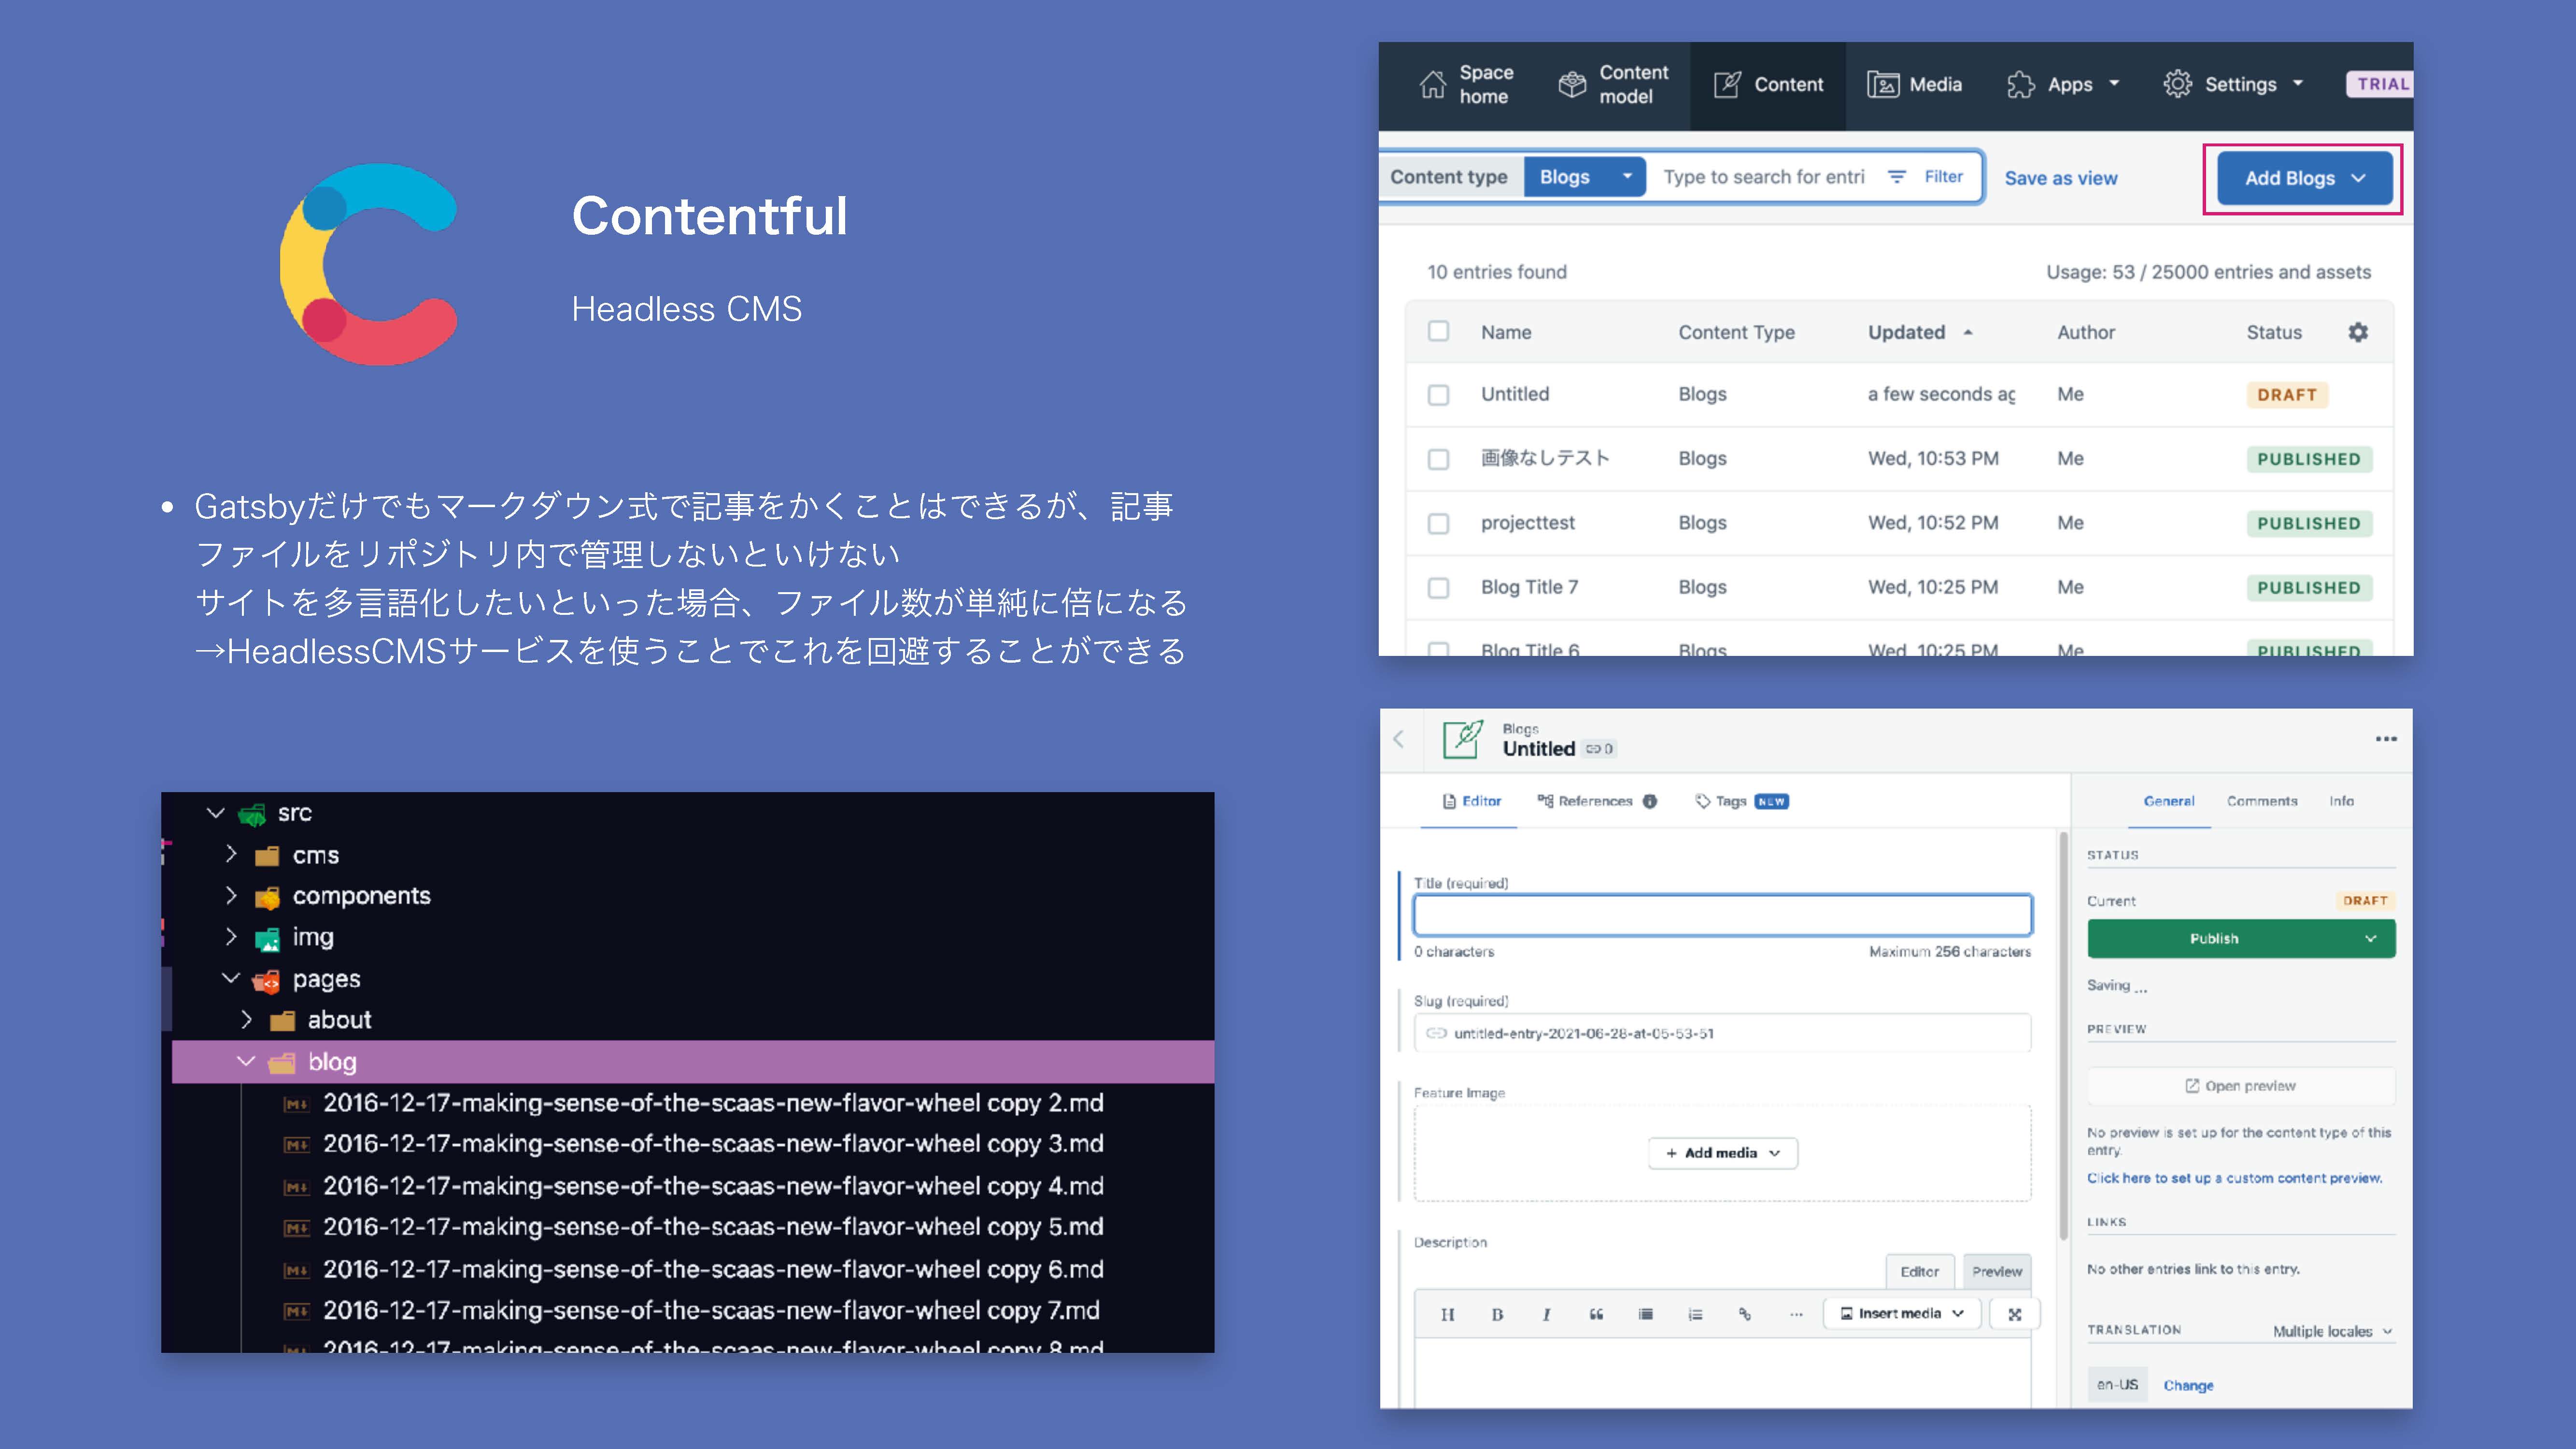Expand the about folder
2576x1449 pixels.
click(246, 1019)
